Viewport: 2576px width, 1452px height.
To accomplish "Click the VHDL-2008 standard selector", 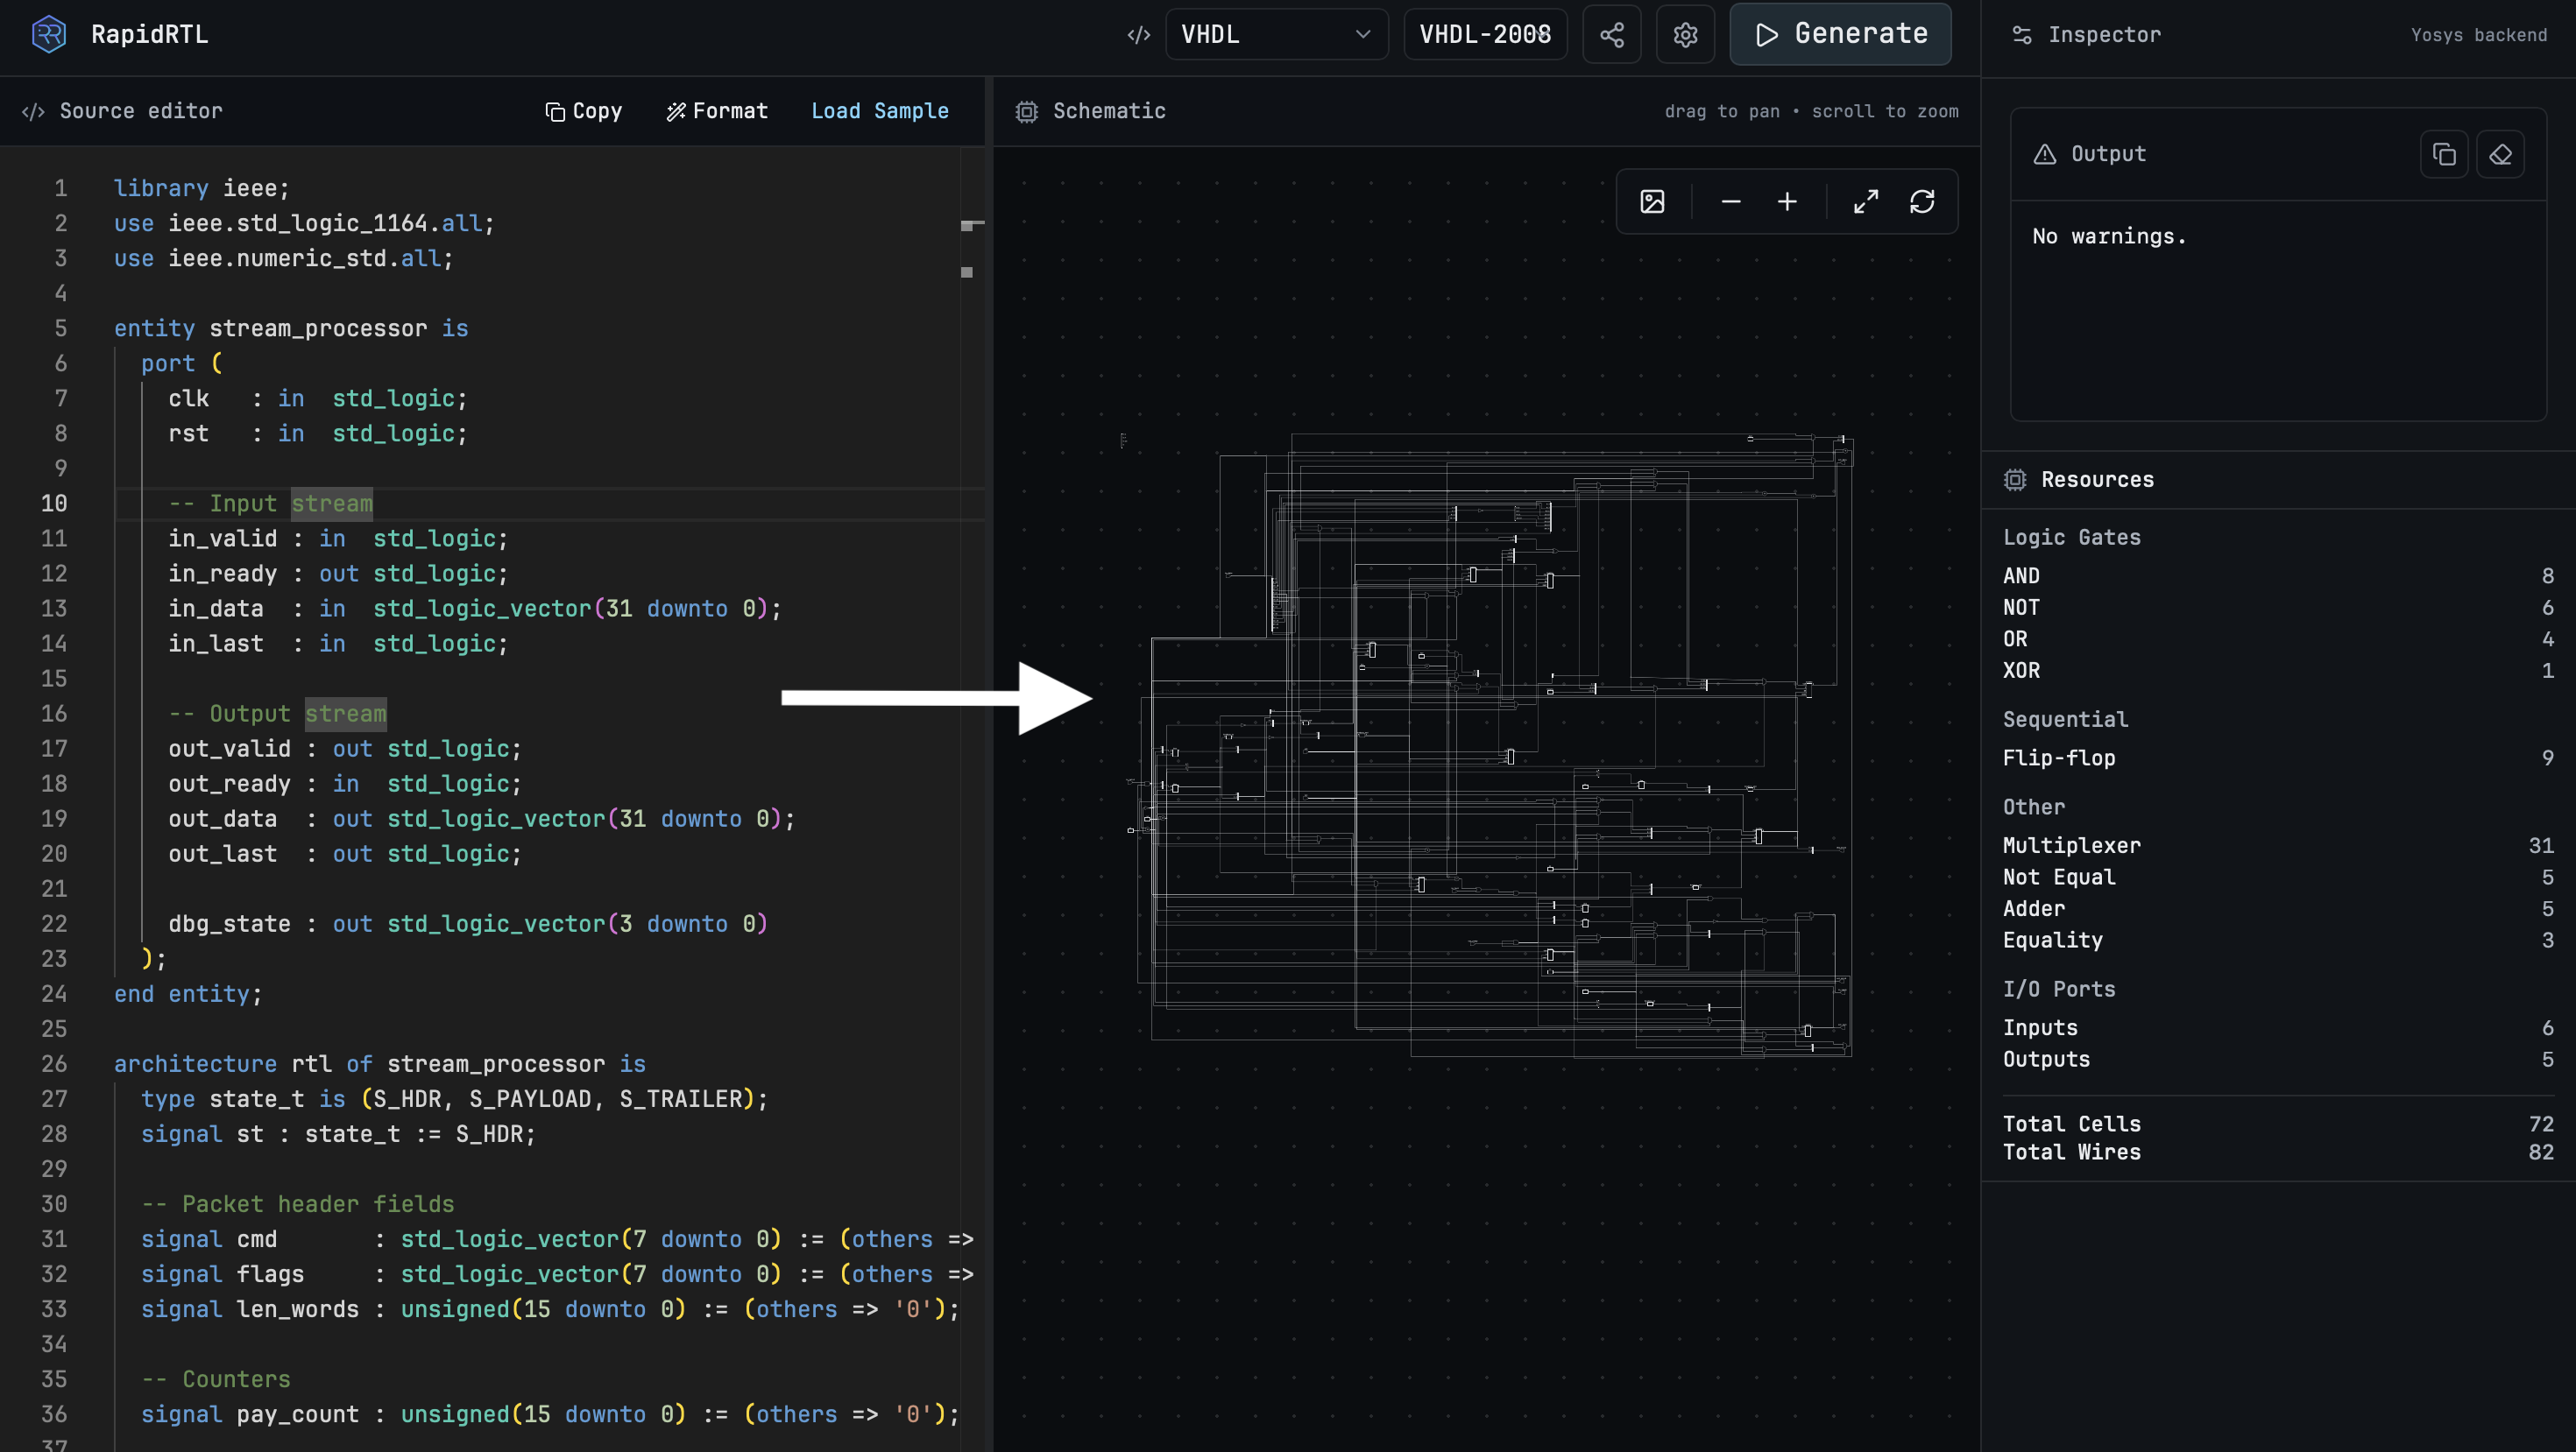I will pyautogui.click(x=1485, y=35).
